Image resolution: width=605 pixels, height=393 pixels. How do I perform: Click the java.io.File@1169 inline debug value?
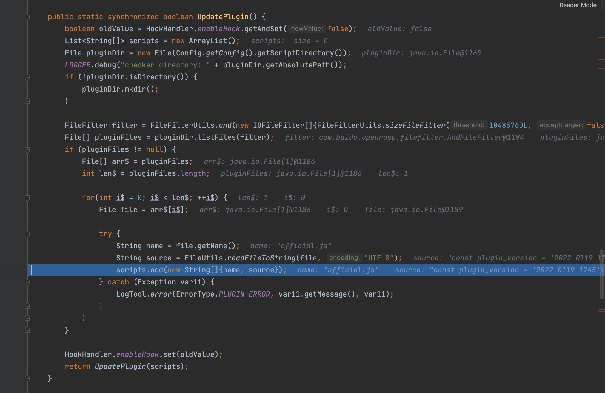click(444, 53)
